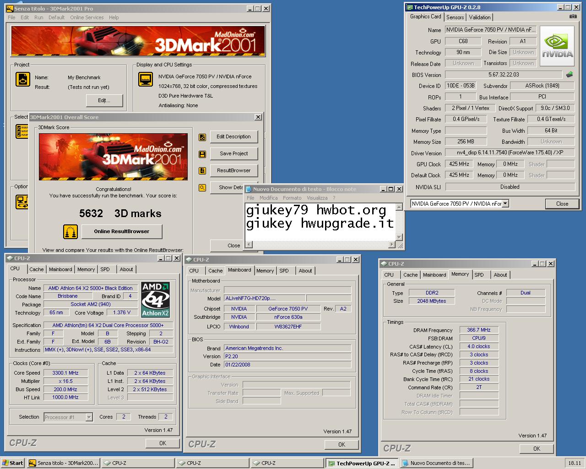Screen dimensions: 586x469
Task: Click the Options music settings icon
Action: pyautogui.click(x=22, y=202)
